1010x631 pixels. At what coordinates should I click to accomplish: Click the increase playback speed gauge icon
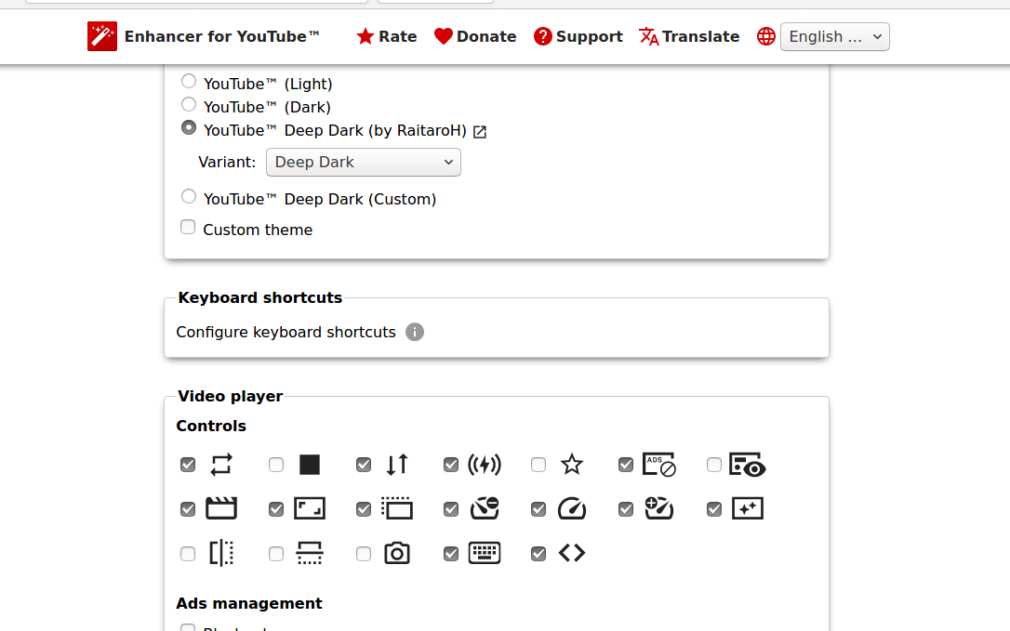click(x=659, y=508)
